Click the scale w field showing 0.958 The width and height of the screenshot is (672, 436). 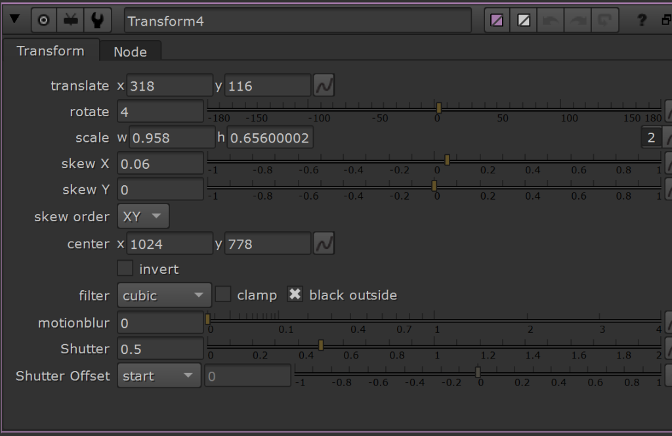(172, 138)
